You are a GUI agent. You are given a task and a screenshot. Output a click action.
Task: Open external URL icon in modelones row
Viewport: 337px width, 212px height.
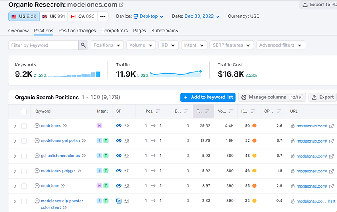point(332,126)
